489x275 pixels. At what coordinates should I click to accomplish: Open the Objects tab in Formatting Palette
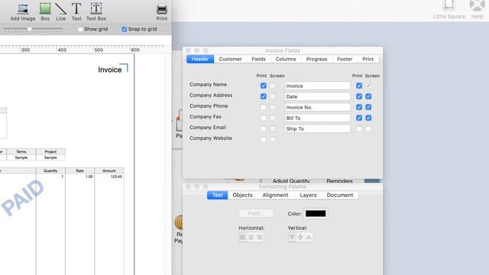click(x=243, y=196)
